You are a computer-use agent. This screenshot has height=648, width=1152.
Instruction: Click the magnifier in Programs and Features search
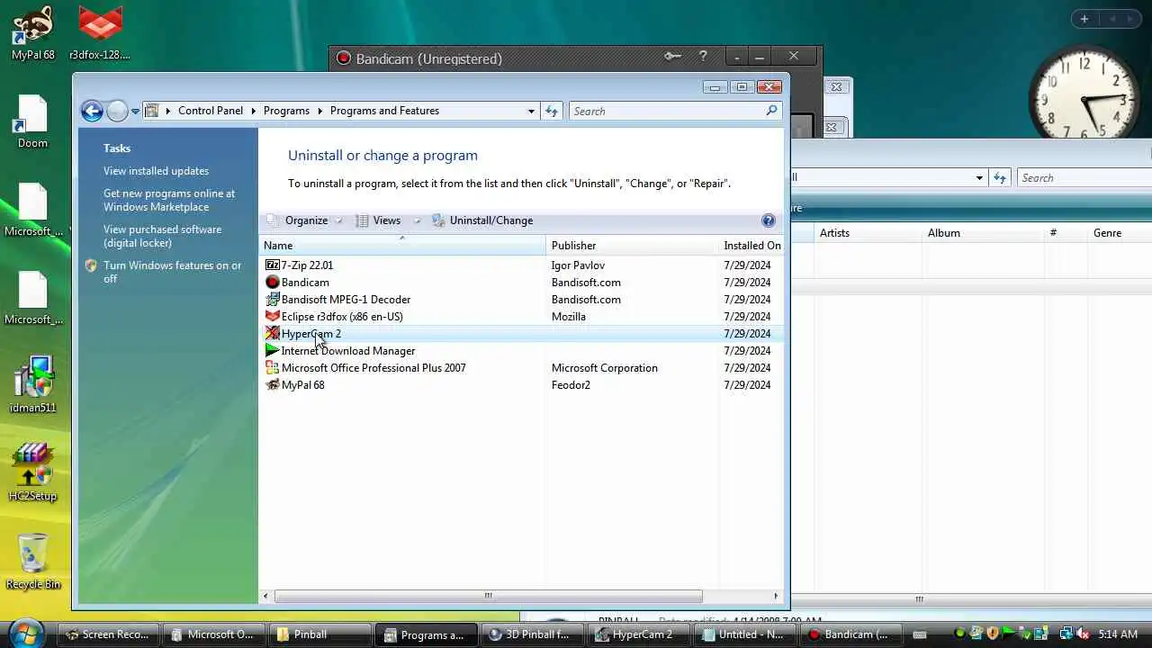771,111
